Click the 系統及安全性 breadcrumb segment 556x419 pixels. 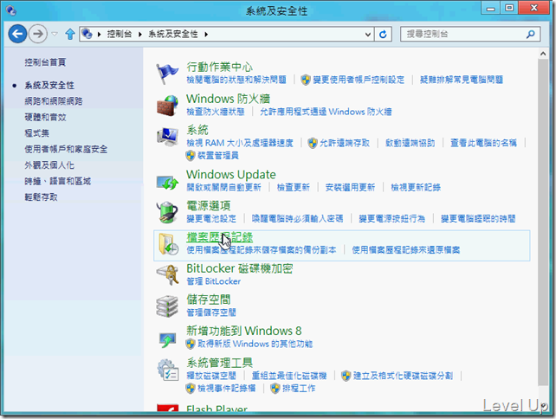(173, 34)
